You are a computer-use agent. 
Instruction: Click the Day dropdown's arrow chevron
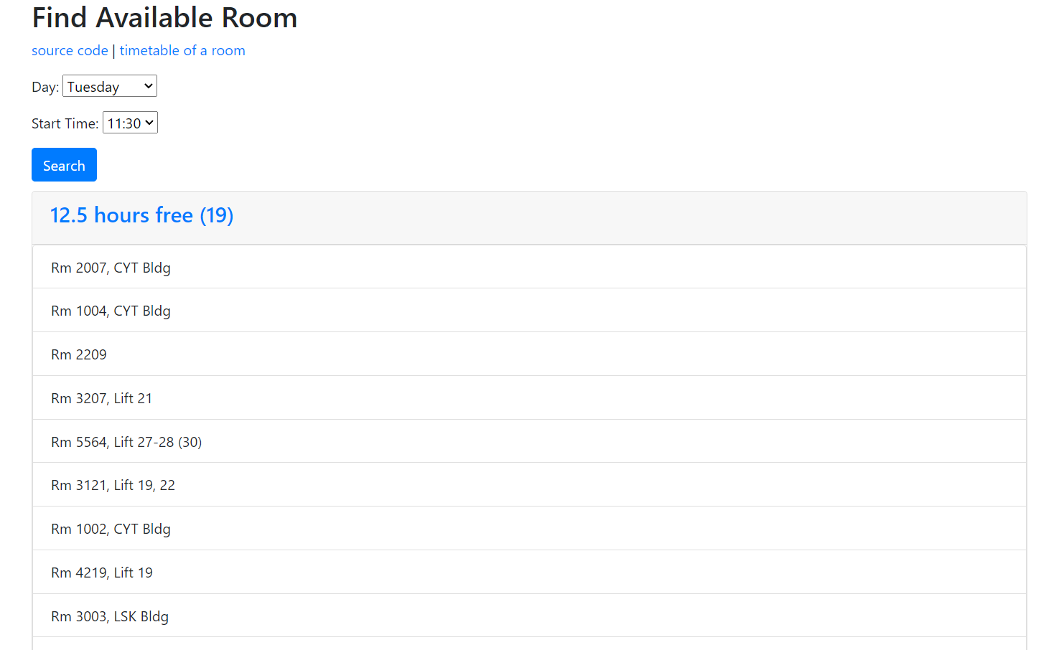pyautogui.click(x=149, y=86)
